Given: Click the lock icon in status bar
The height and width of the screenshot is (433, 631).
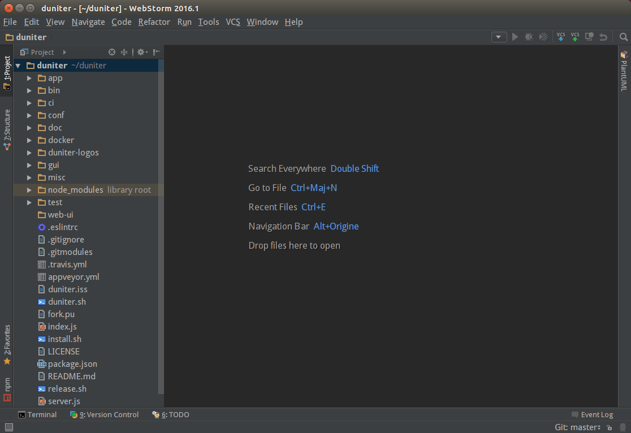Looking at the screenshot, I should (x=610, y=427).
